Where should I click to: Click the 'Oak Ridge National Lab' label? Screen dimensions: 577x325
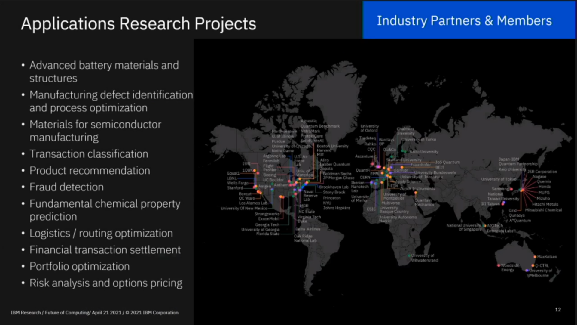tap(305, 238)
